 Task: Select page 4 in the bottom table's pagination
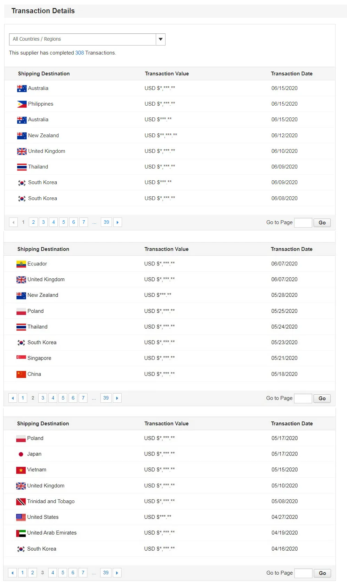53,573
